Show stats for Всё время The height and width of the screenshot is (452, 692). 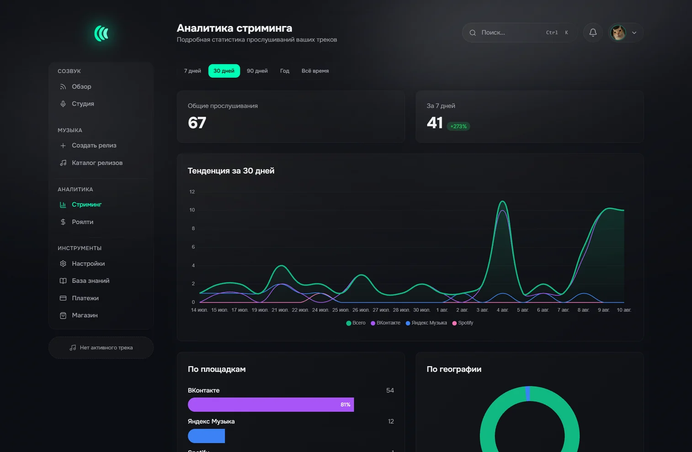[x=315, y=71]
